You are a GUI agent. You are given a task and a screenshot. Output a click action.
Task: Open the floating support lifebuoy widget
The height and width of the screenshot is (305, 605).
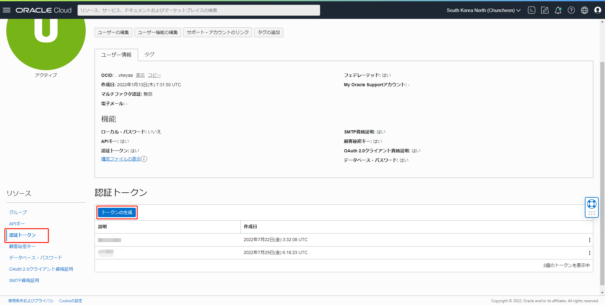coord(592,204)
